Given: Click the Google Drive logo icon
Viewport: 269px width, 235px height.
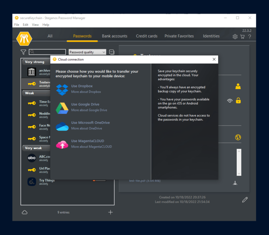Looking at the screenshot, I should [x=62, y=108].
